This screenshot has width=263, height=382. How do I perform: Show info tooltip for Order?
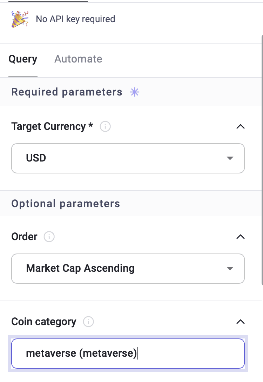click(x=49, y=237)
